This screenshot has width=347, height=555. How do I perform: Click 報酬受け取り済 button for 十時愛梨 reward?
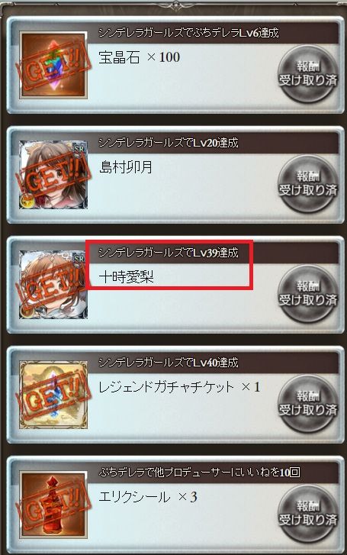click(x=308, y=293)
